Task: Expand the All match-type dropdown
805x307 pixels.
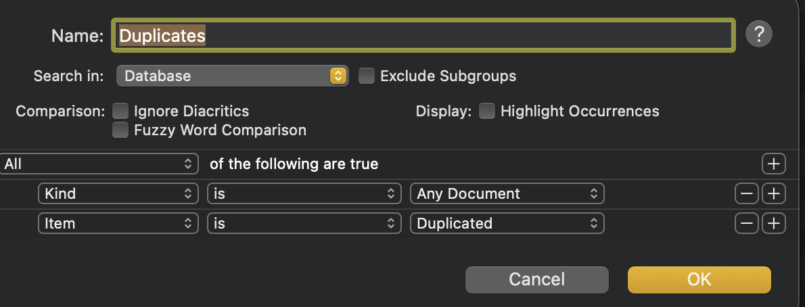Action: point(99,164)
